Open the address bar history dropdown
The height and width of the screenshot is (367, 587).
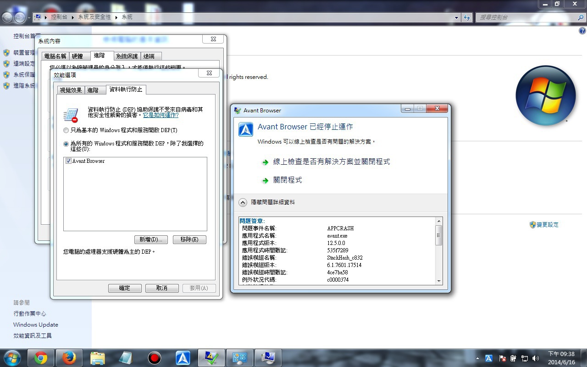(x=456, y=17)
